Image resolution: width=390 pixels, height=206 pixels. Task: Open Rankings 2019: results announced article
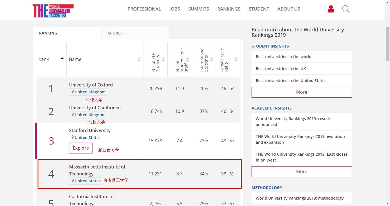pos(302,121)
